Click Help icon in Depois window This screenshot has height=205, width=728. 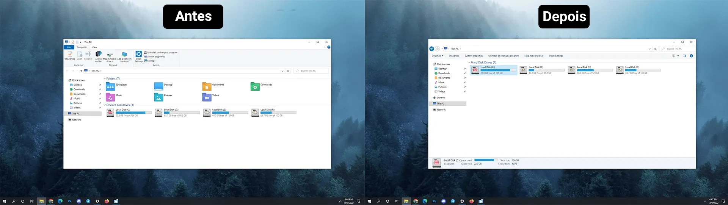pos(691,56)
